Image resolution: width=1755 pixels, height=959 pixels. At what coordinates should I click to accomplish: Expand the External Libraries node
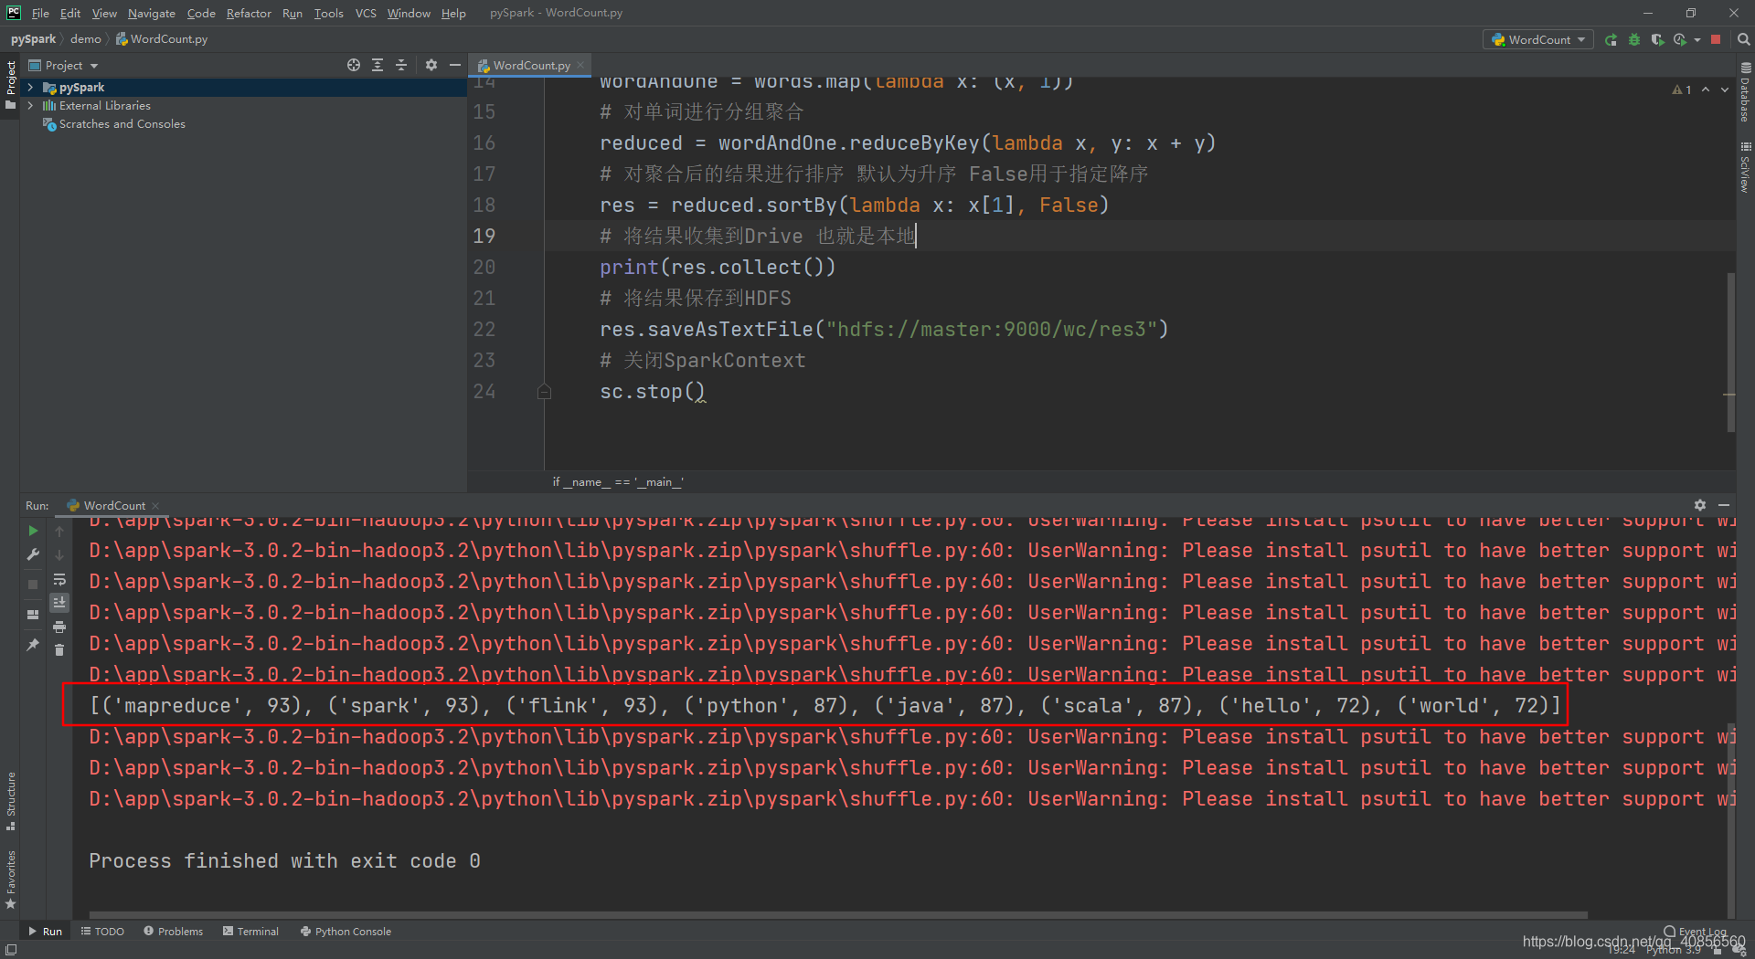click(x=31, y=106)
